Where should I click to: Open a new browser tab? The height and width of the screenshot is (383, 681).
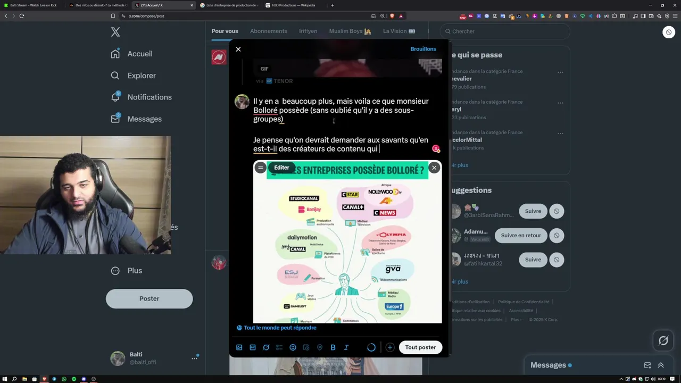tap(333, 5)
